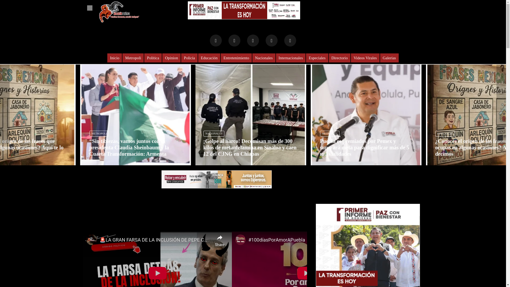Open Internacionales from the menu

[291, 58]
